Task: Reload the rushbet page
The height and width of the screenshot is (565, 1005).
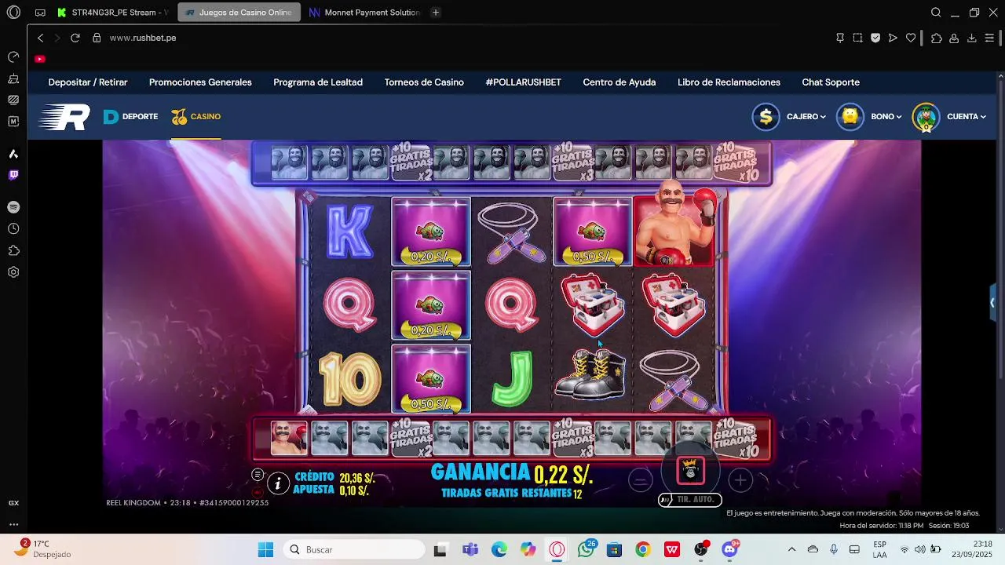Action: pyautogui.click(x=75, y=38)
